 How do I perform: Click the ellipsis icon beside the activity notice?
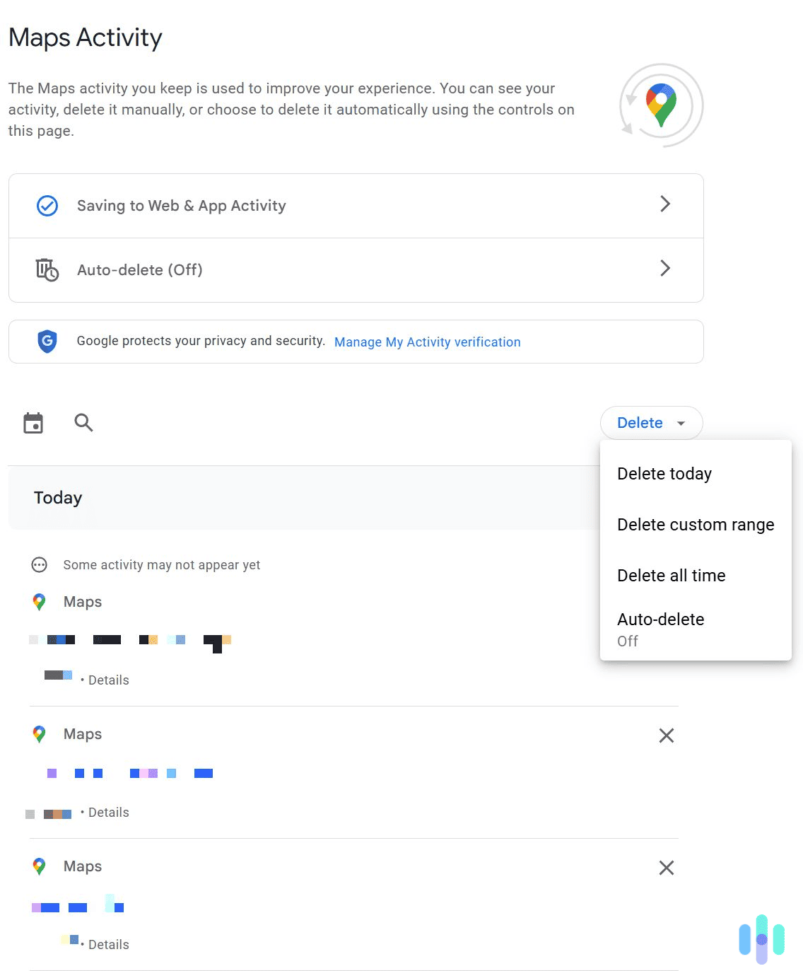pos(39,564)
